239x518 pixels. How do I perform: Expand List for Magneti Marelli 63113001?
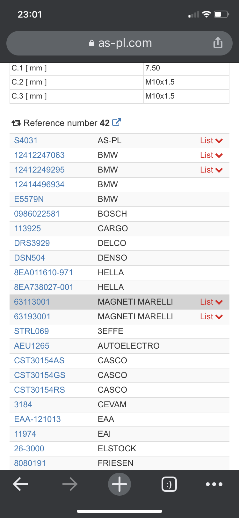click(211, 302)
